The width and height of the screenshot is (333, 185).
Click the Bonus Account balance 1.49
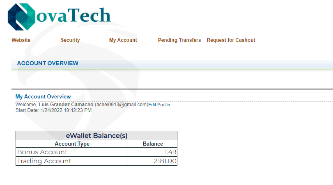point(170,152)
